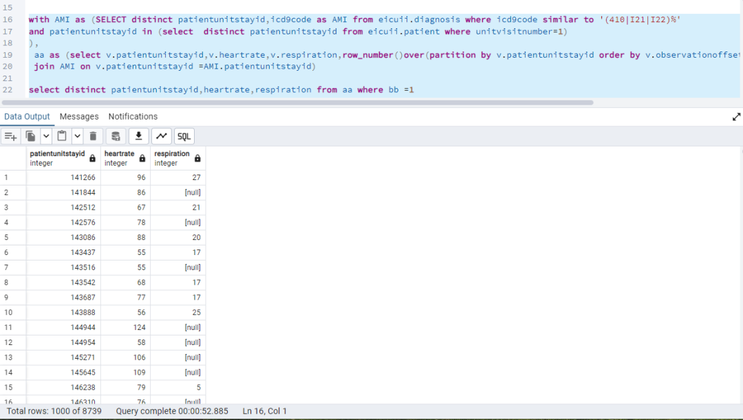Click the respiration column header

(177, 158)
